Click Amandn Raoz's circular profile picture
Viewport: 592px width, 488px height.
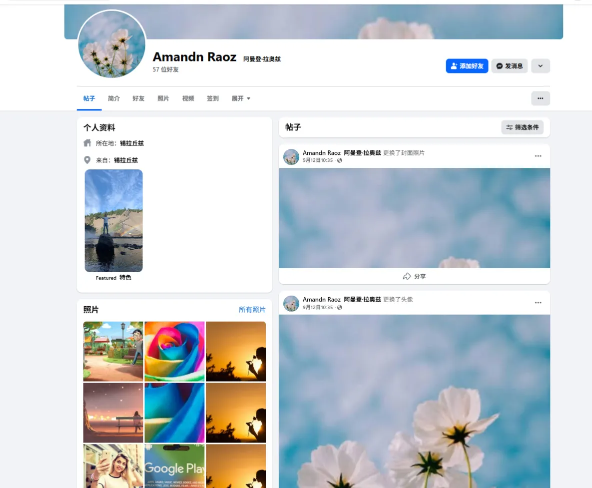tap(111, 44)
